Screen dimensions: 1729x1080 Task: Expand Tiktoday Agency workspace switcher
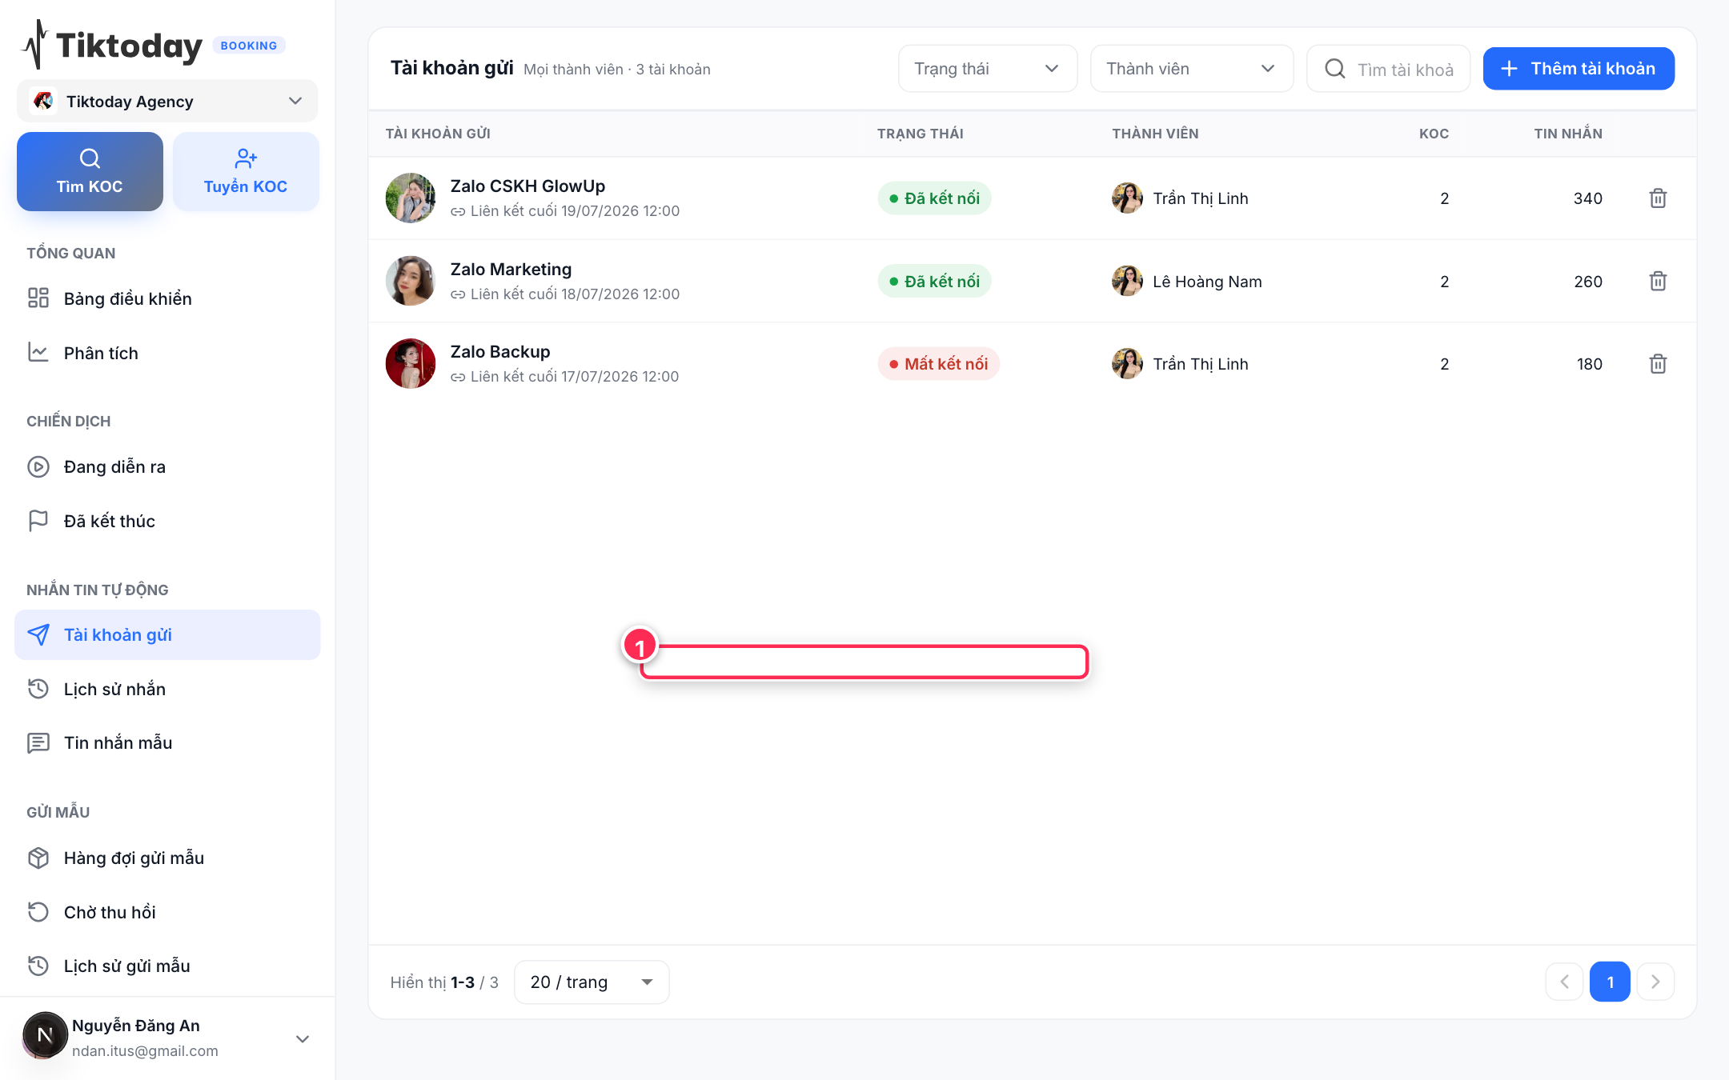[x=167, y=102]
